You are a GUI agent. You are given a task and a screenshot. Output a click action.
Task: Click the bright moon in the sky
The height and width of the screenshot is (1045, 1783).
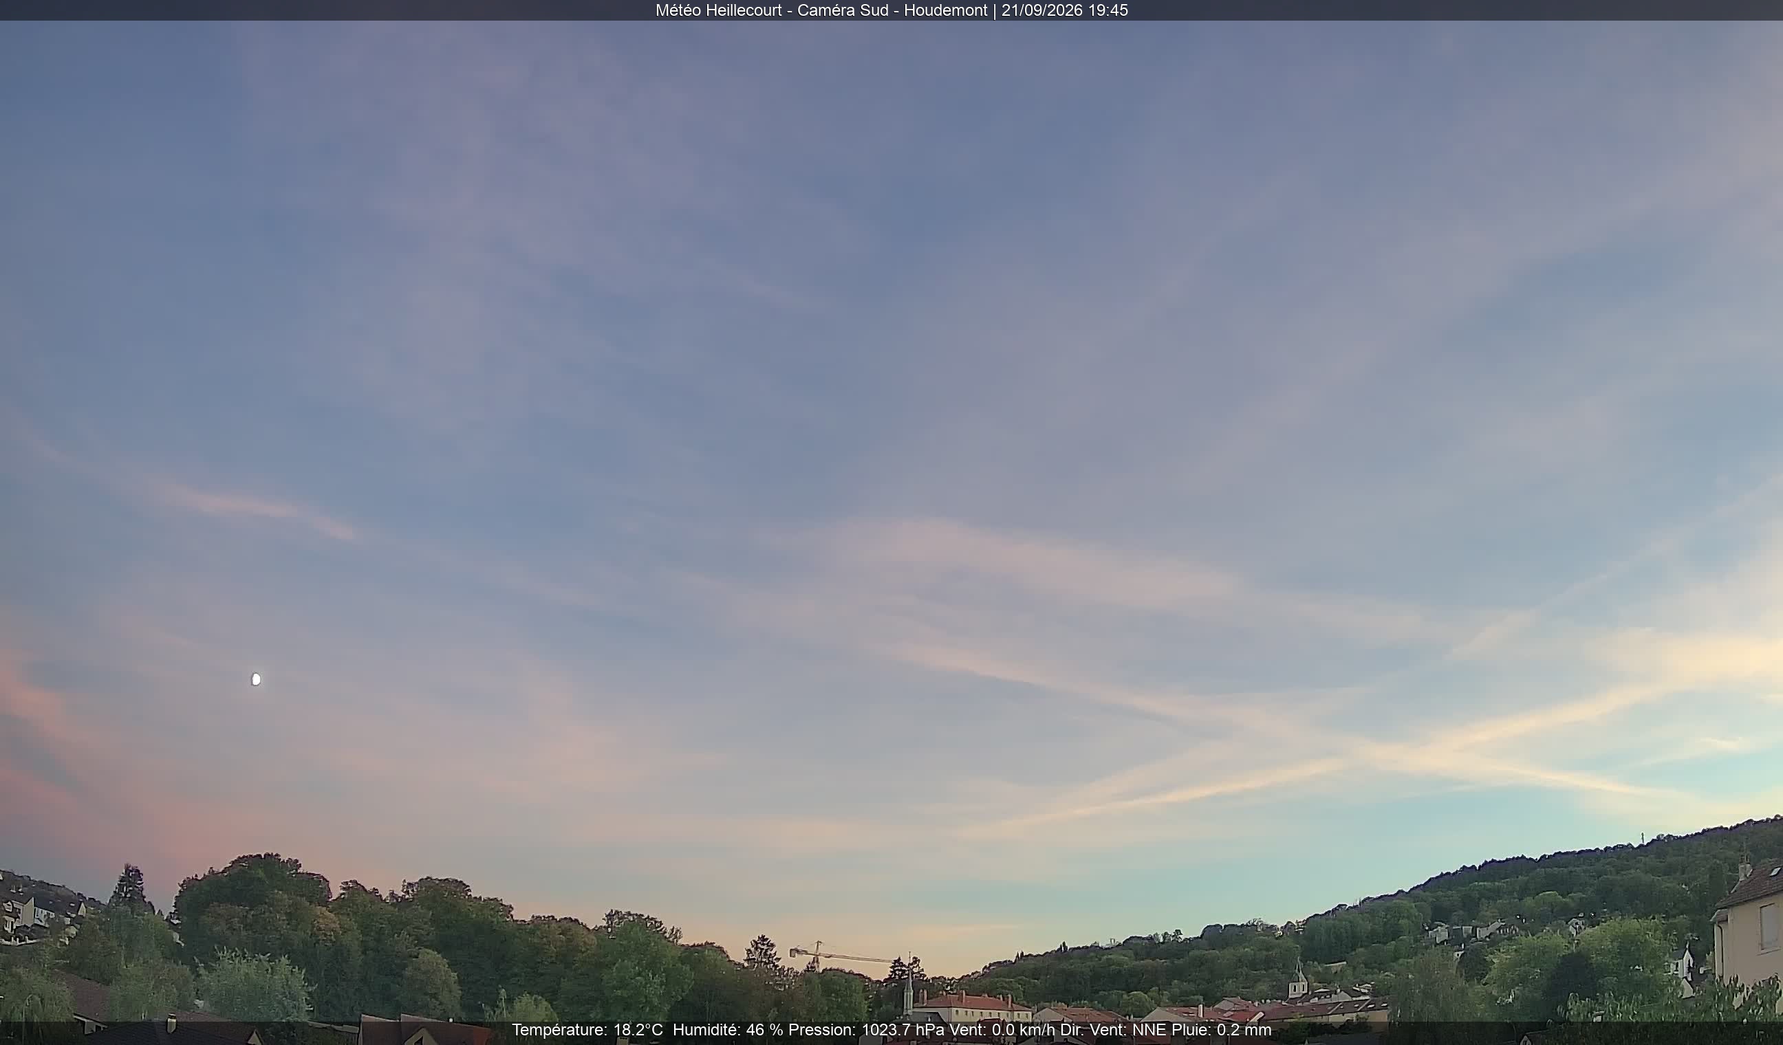(256, 679)
